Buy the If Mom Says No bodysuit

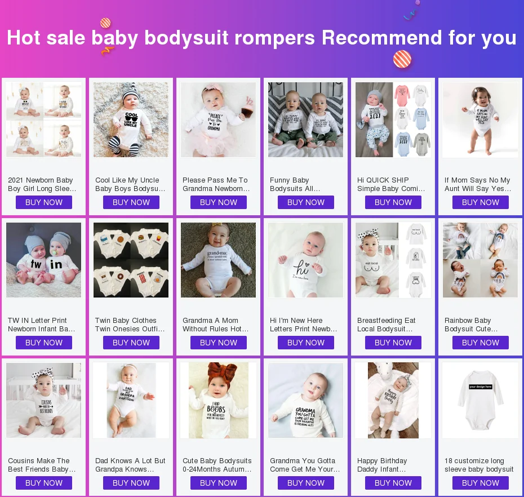[x=481, y=202]
